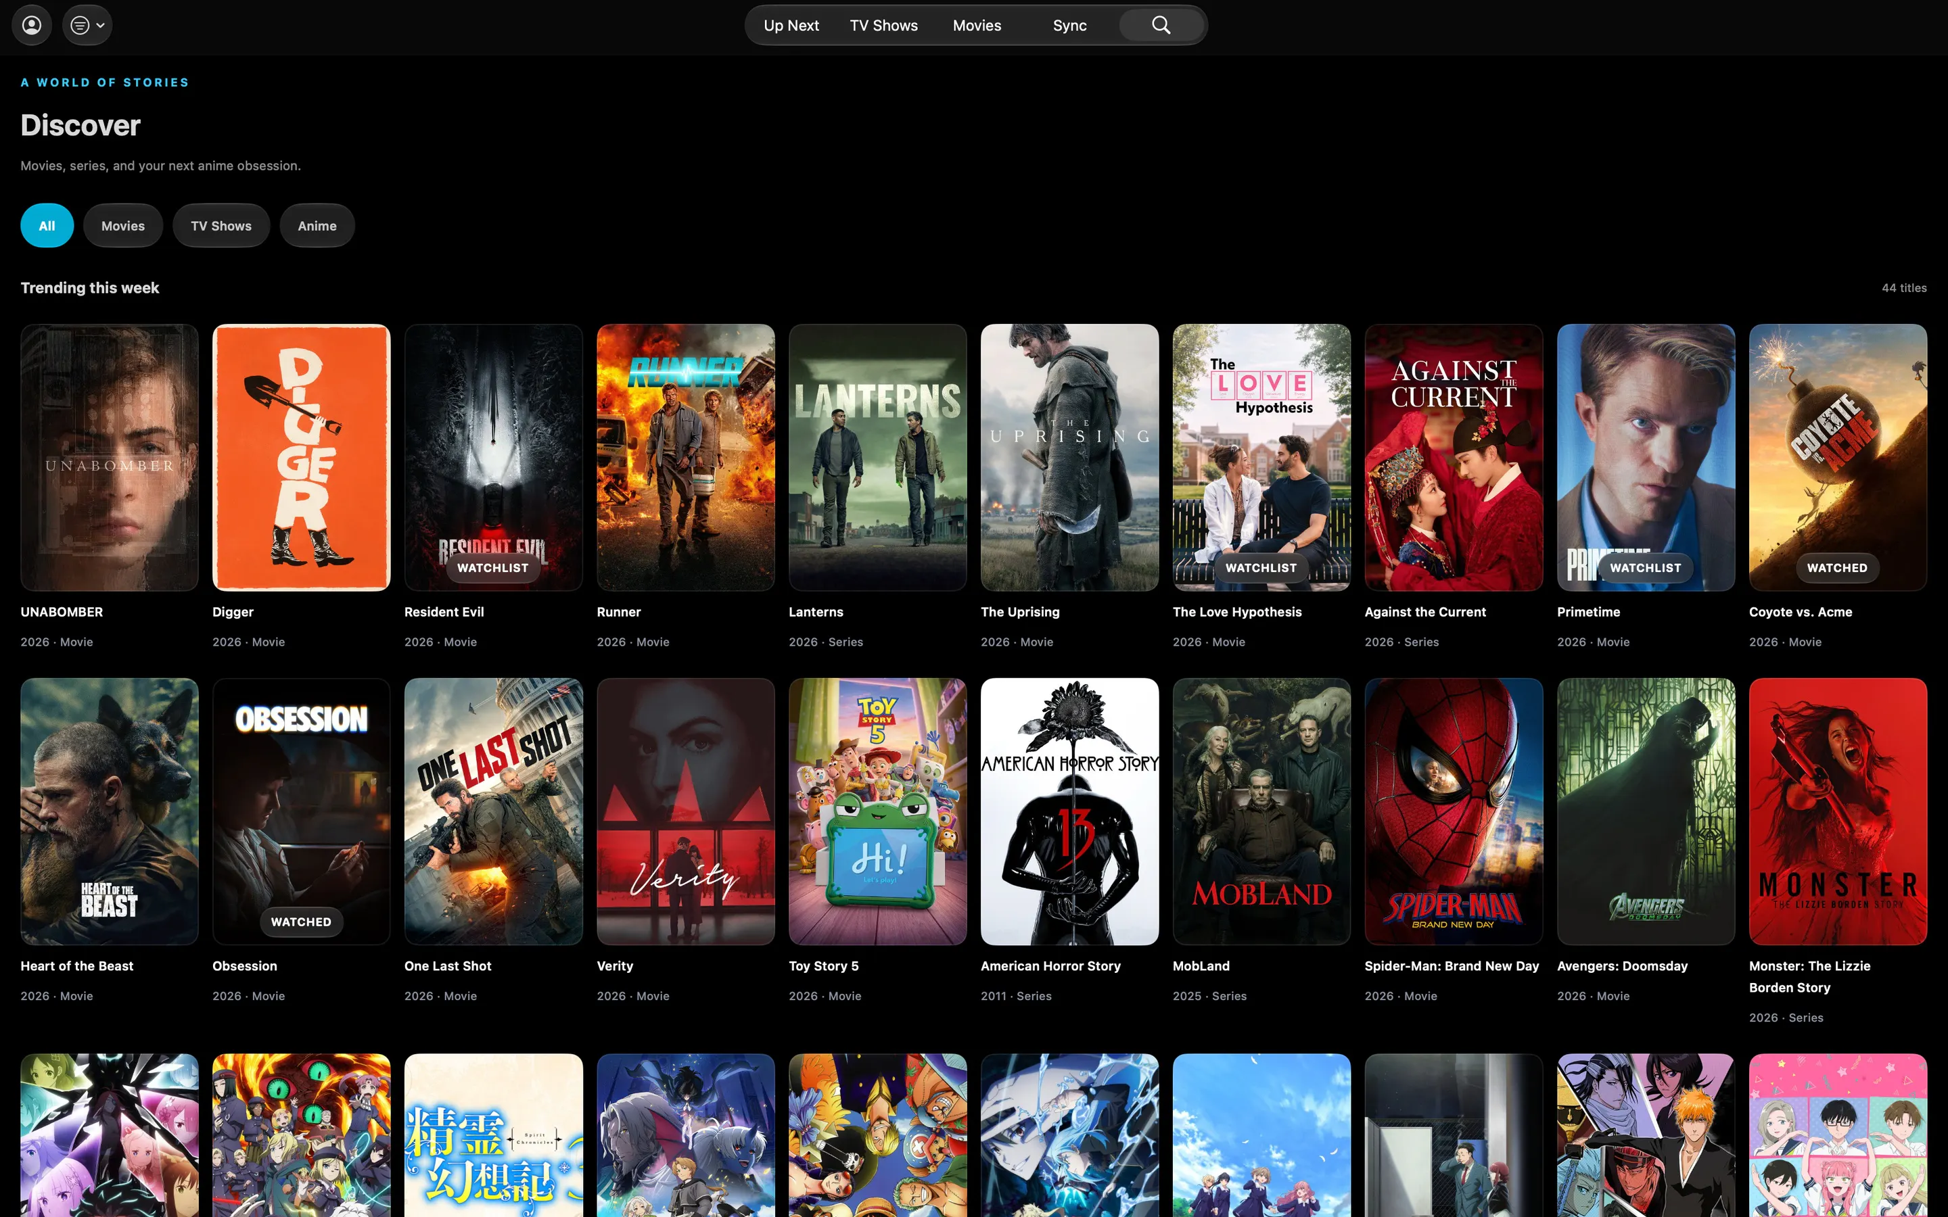Open the Avengers: Doomsday poster
The width and height of the screenshot is (1948, 1217).
1646,811
